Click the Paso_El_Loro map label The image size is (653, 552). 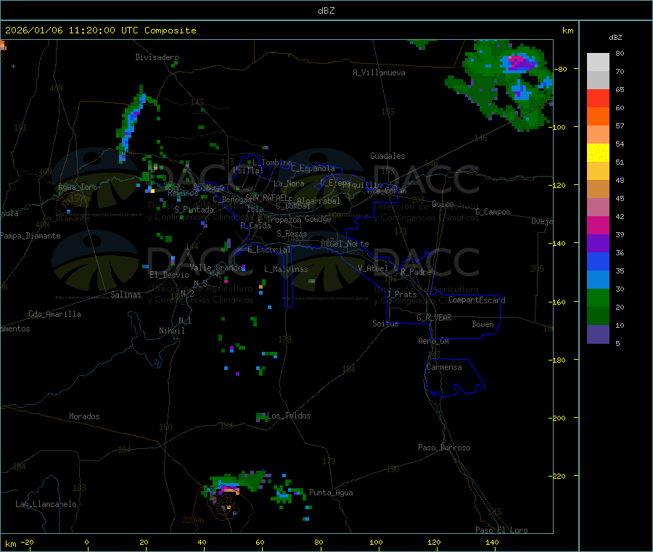[x=502, y=530]
